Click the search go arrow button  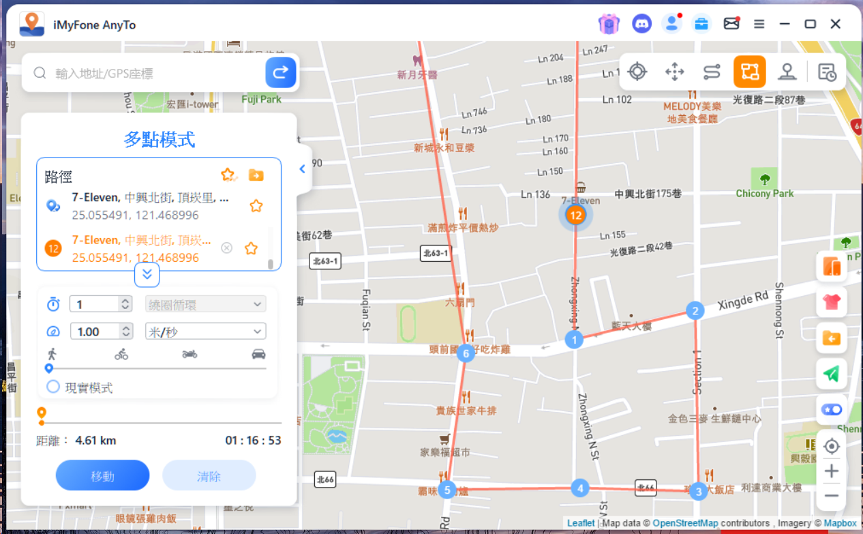280,73
